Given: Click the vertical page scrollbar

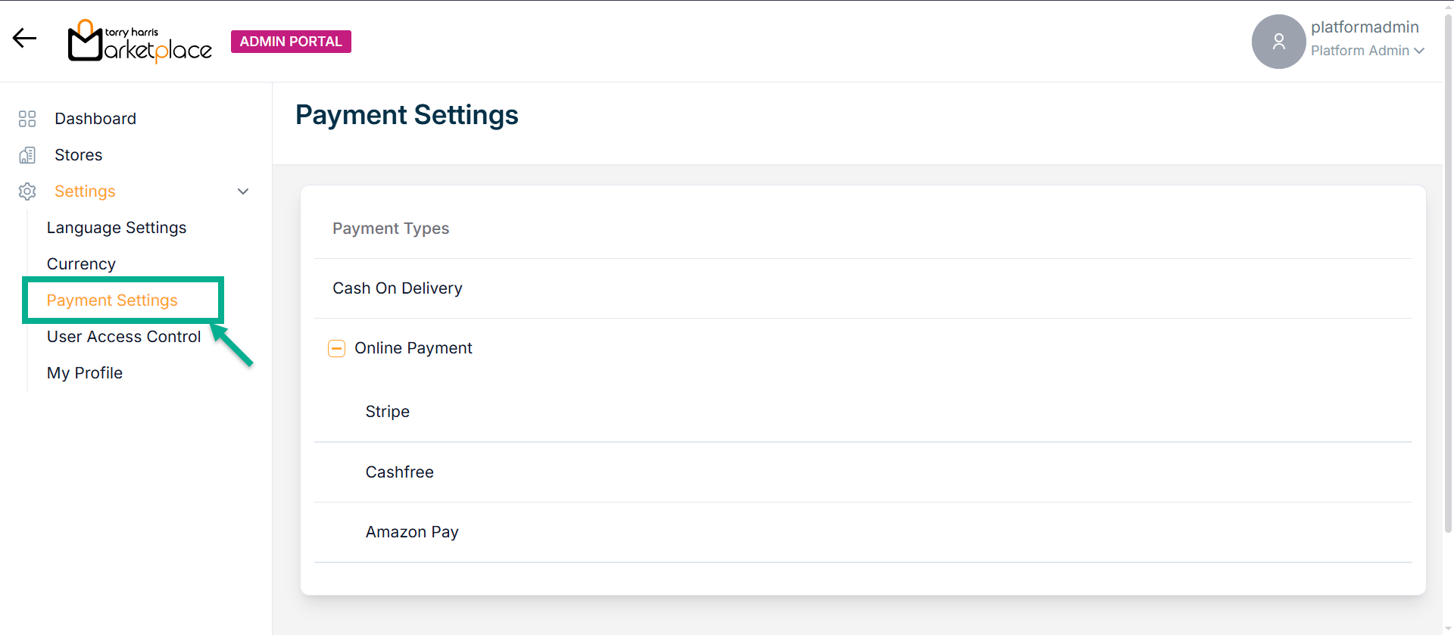Looking at the screenshot, I should tap(1448, 303).
